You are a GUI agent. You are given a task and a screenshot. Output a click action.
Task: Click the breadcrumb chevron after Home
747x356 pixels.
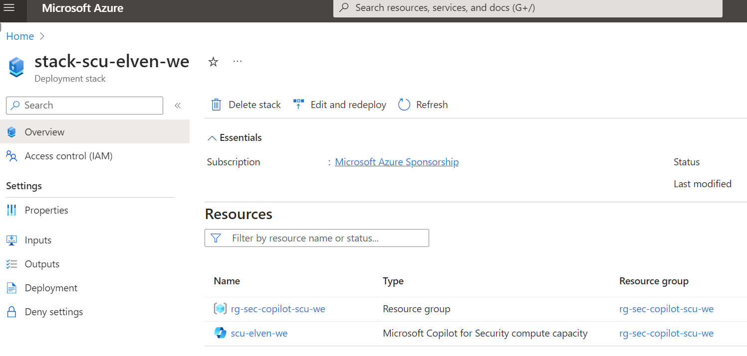[42, 36]
